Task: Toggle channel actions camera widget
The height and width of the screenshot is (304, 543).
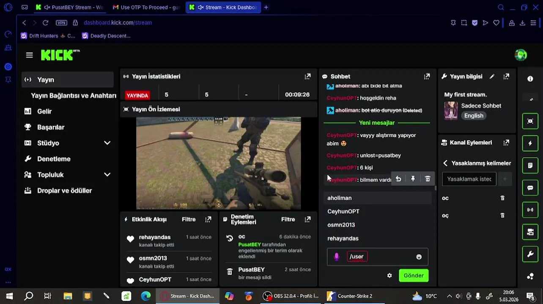Action: coord(530,232)
